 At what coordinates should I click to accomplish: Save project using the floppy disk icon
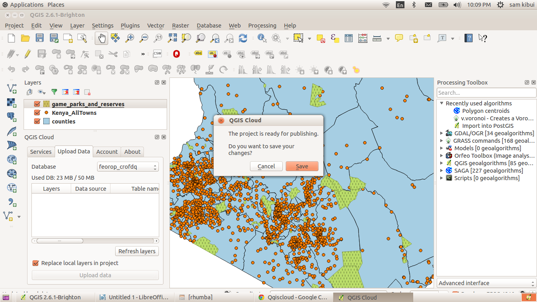[x=40, y=38]
